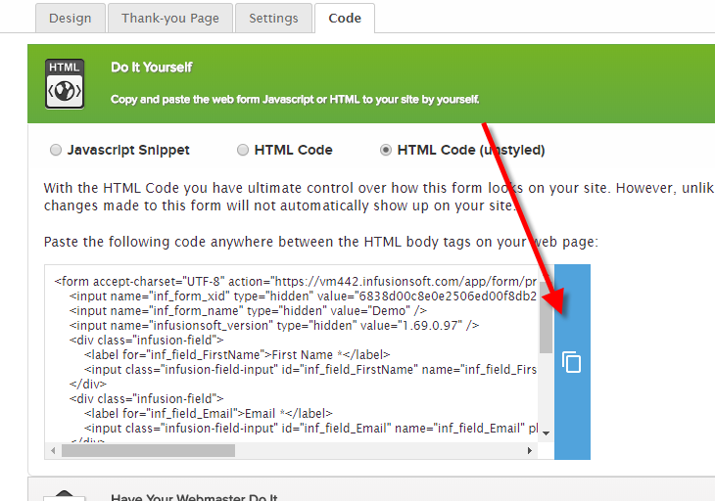Click the First Name label code line
The image size is (715, 501).
pyautogui.click(x=237, y=354)
